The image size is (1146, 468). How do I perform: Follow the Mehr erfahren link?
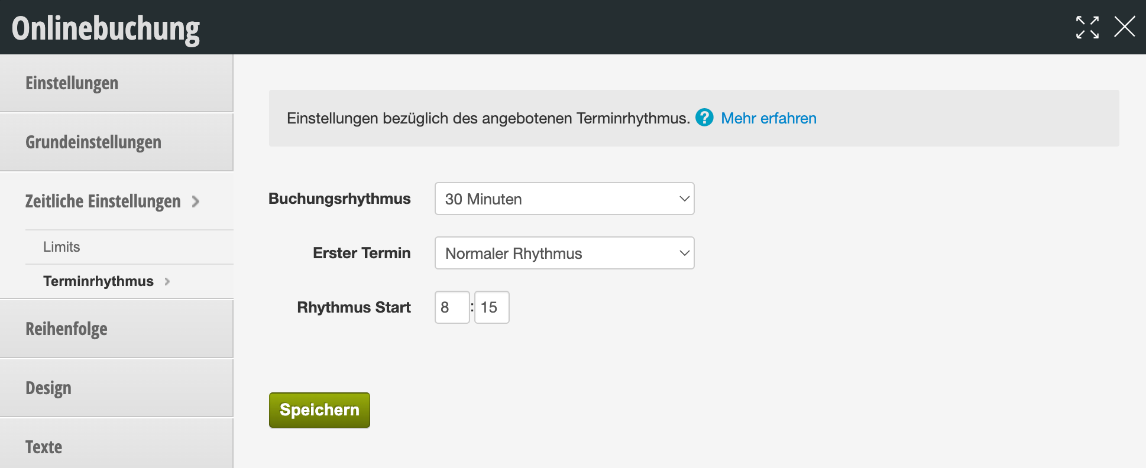coord(768,118)
